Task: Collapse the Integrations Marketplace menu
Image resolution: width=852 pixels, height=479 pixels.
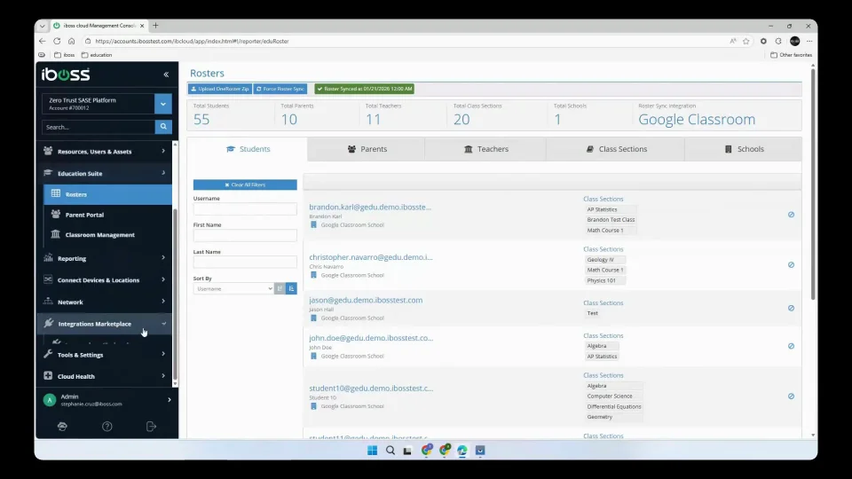Action: pyautogui.click(x=106, y=324)
